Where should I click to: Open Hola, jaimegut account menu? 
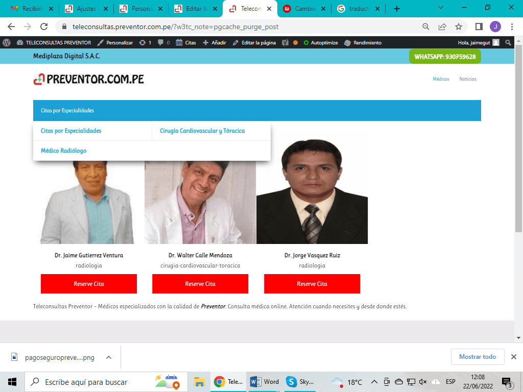[478, 43]
